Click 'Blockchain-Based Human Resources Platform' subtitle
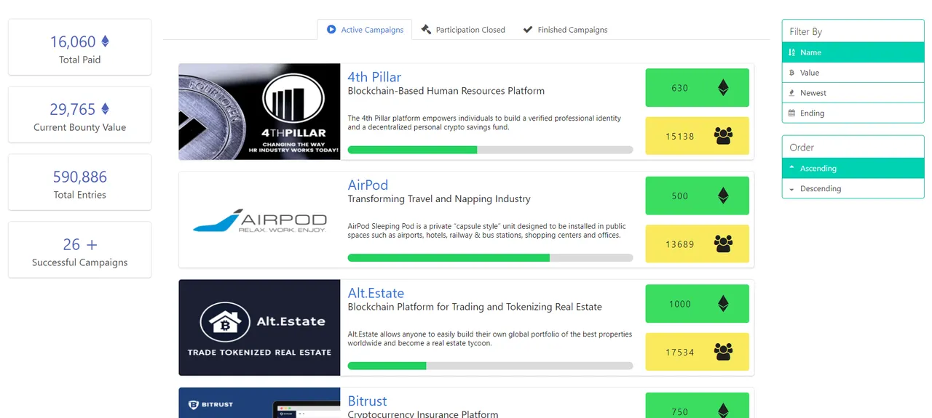 tap(446, 91)
